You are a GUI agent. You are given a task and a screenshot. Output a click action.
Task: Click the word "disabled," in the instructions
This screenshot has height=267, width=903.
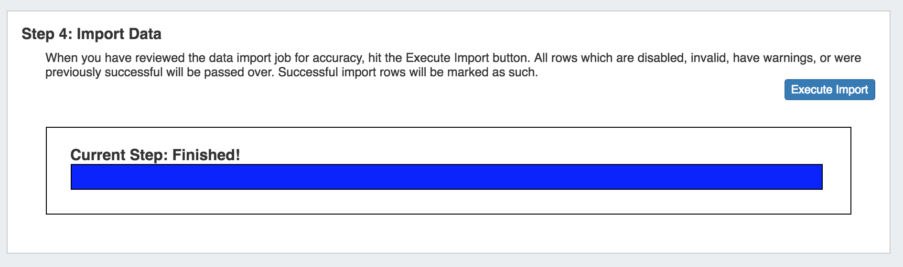(662, 58)
